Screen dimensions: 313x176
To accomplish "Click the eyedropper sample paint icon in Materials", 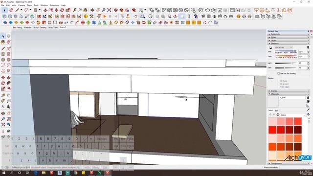I will click(308, 110).
